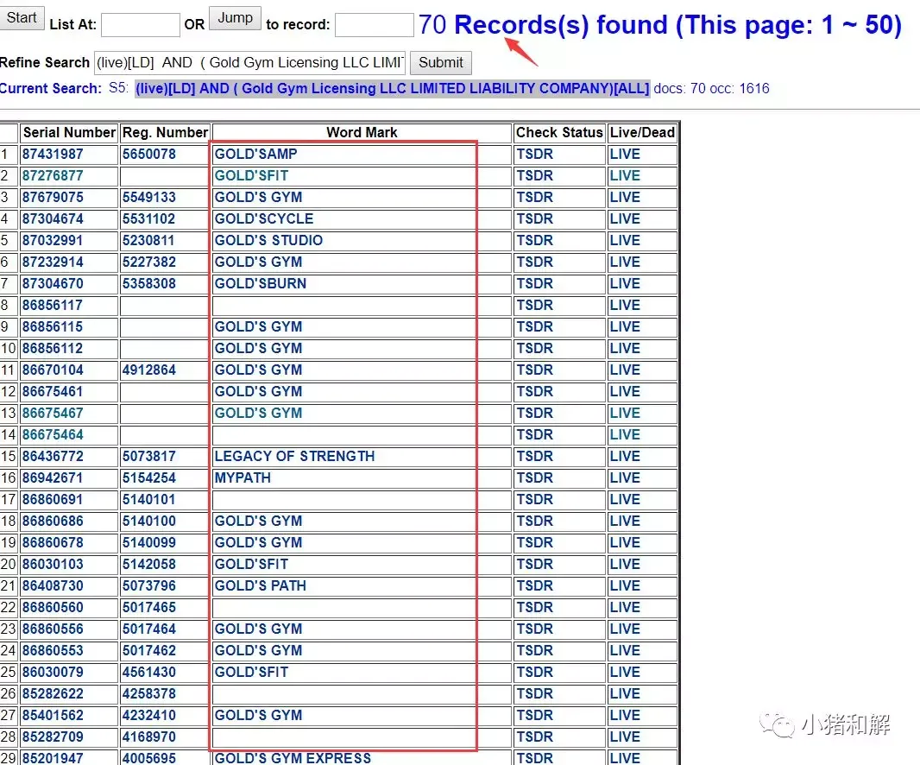Open the GOLD'SBURN word mark
Screen dimensions: 920x765
[261, 283]
